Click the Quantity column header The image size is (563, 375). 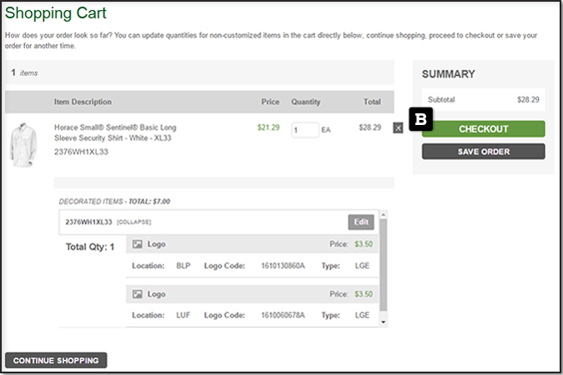click(305, 102)
